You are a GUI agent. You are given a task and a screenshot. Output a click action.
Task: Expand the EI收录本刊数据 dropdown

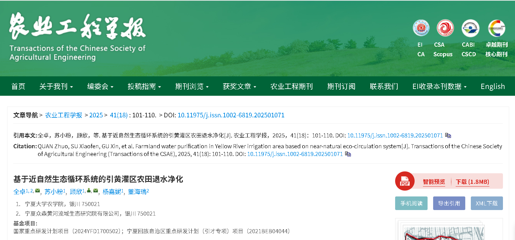pyautogui.click(x=439, y=86)
